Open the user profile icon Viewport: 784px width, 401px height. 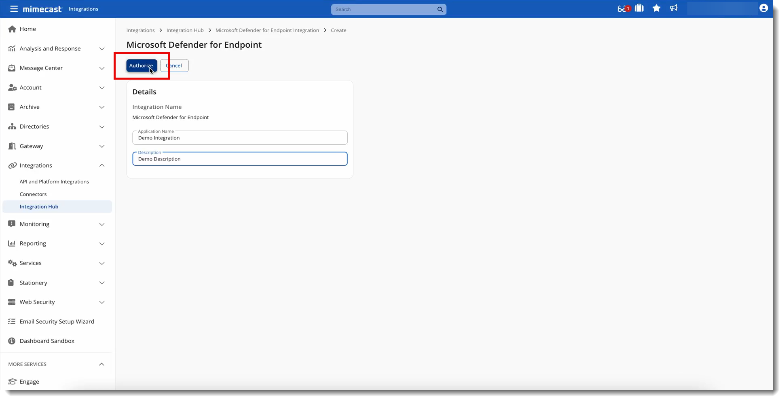point(763,8)
